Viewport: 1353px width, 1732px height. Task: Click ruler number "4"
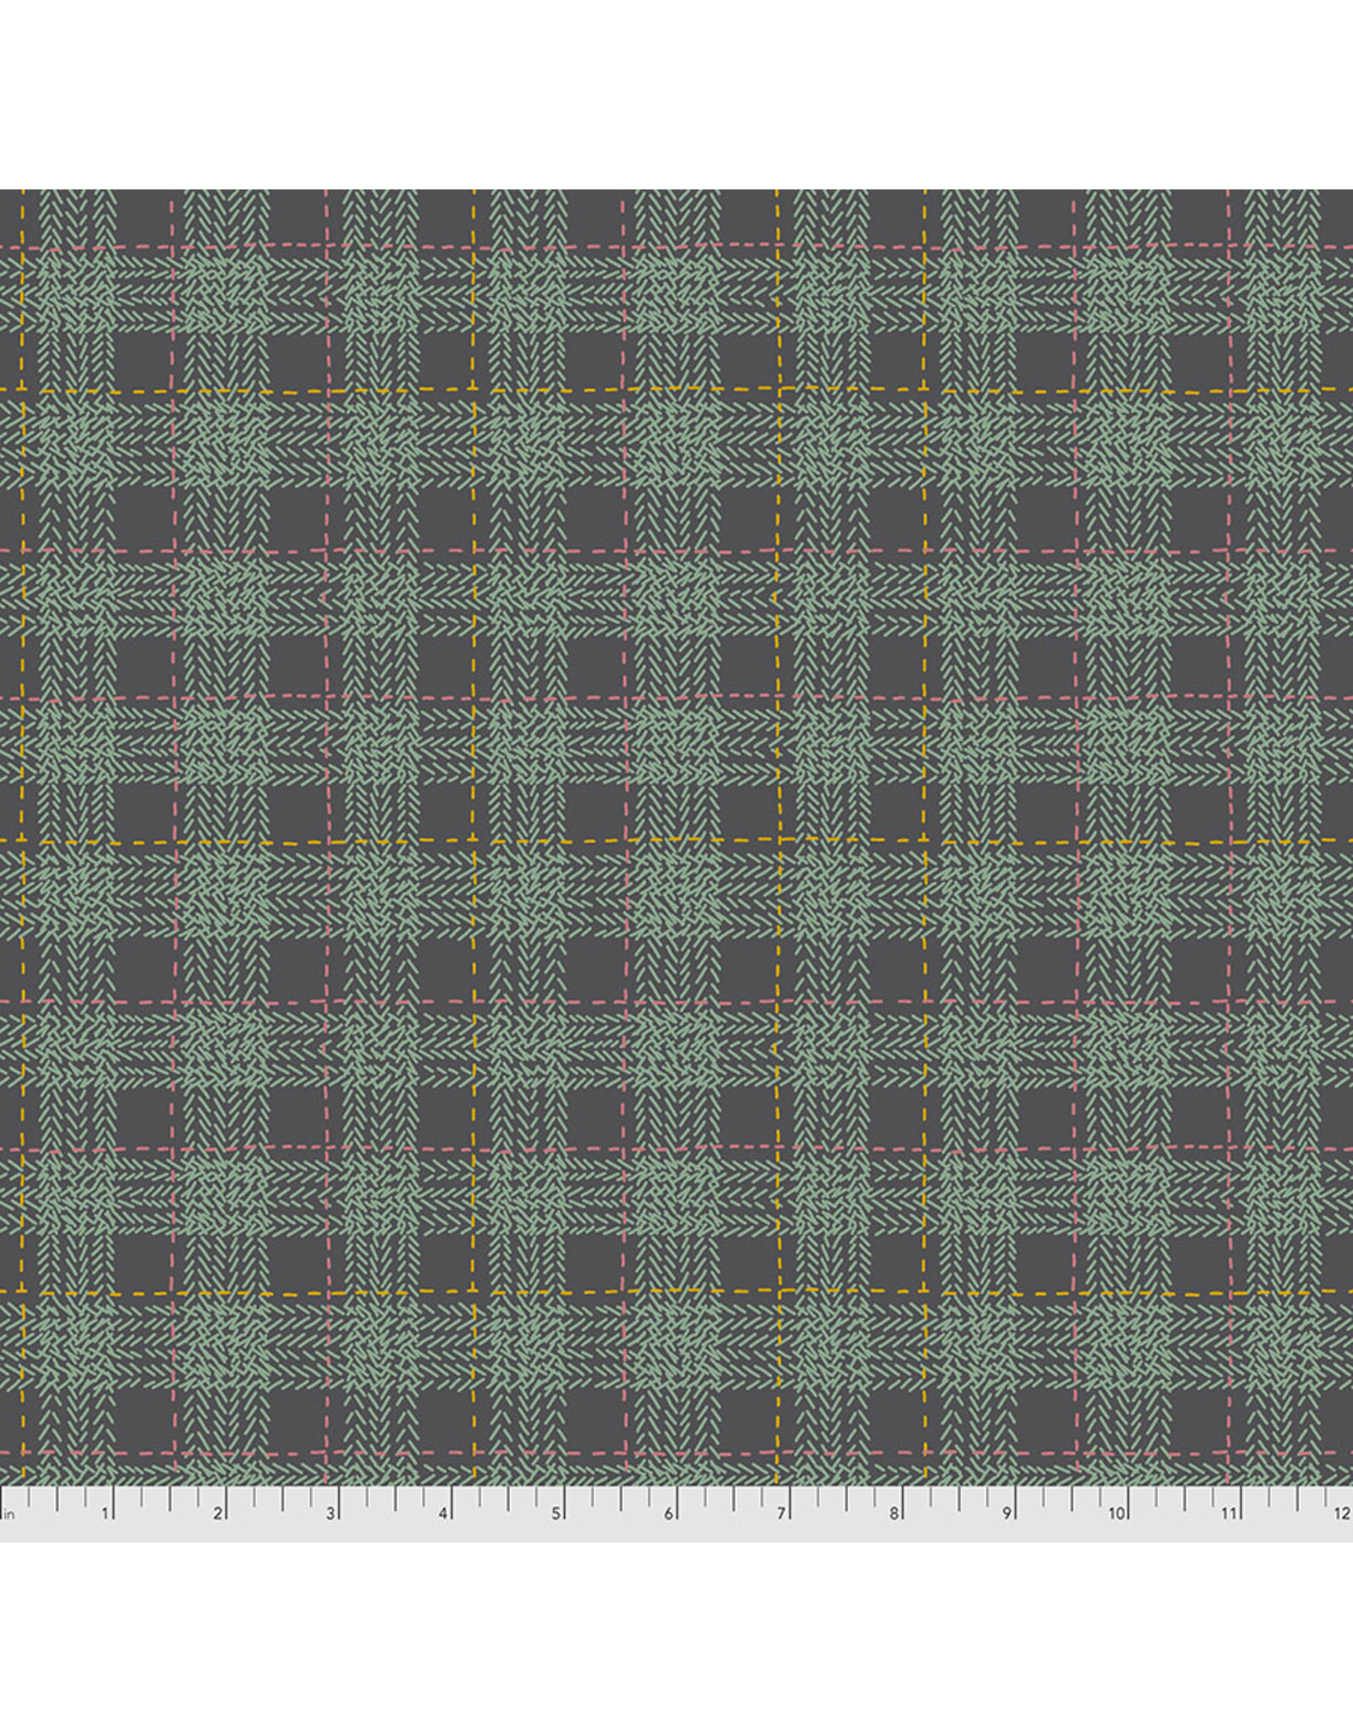(443, 1514)
